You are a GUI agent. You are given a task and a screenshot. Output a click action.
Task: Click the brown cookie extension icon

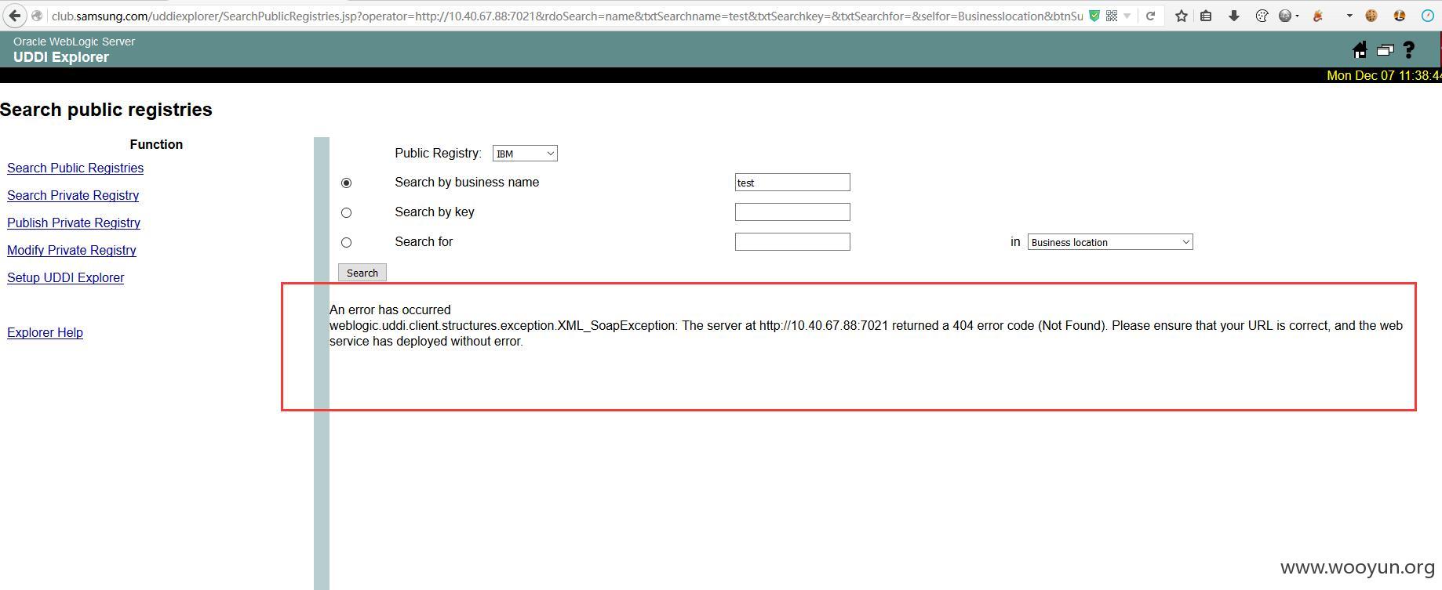(1371, 16)
